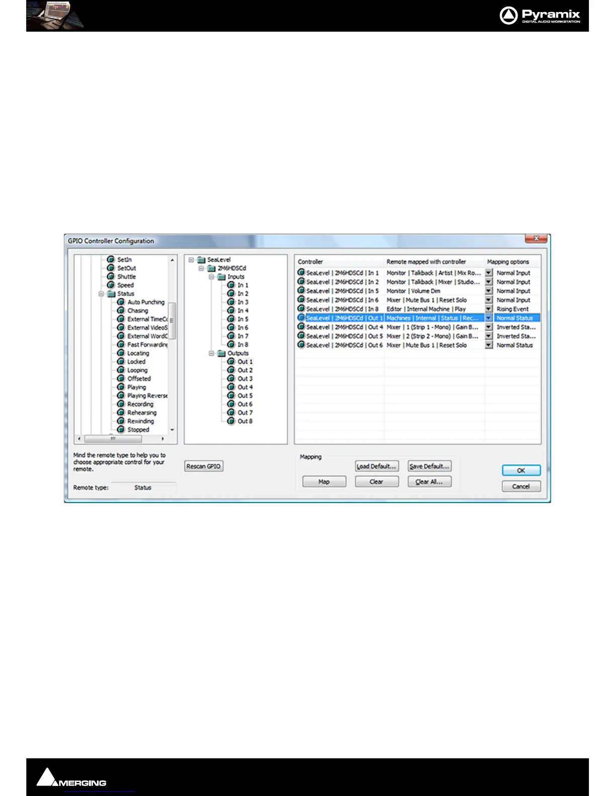Close the GPIO Controller Configuration dialog
This screenshot has height=796, width=615.
pyautogui.click(x=536, y=238)
